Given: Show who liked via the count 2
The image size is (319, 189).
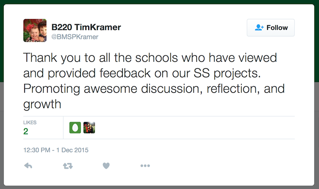Looking at the screenshot, I should point(26,131).
